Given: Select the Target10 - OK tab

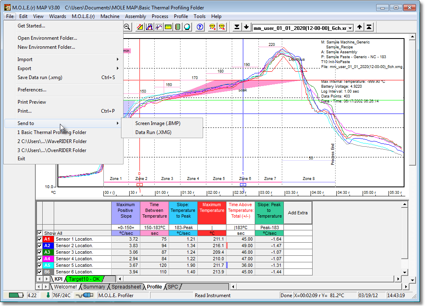Looking at the screenshot, I should pos(84,279).
